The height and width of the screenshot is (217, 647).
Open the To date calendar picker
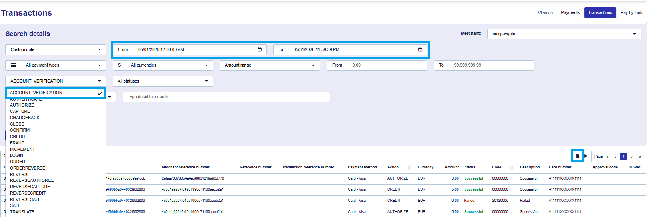420,49
